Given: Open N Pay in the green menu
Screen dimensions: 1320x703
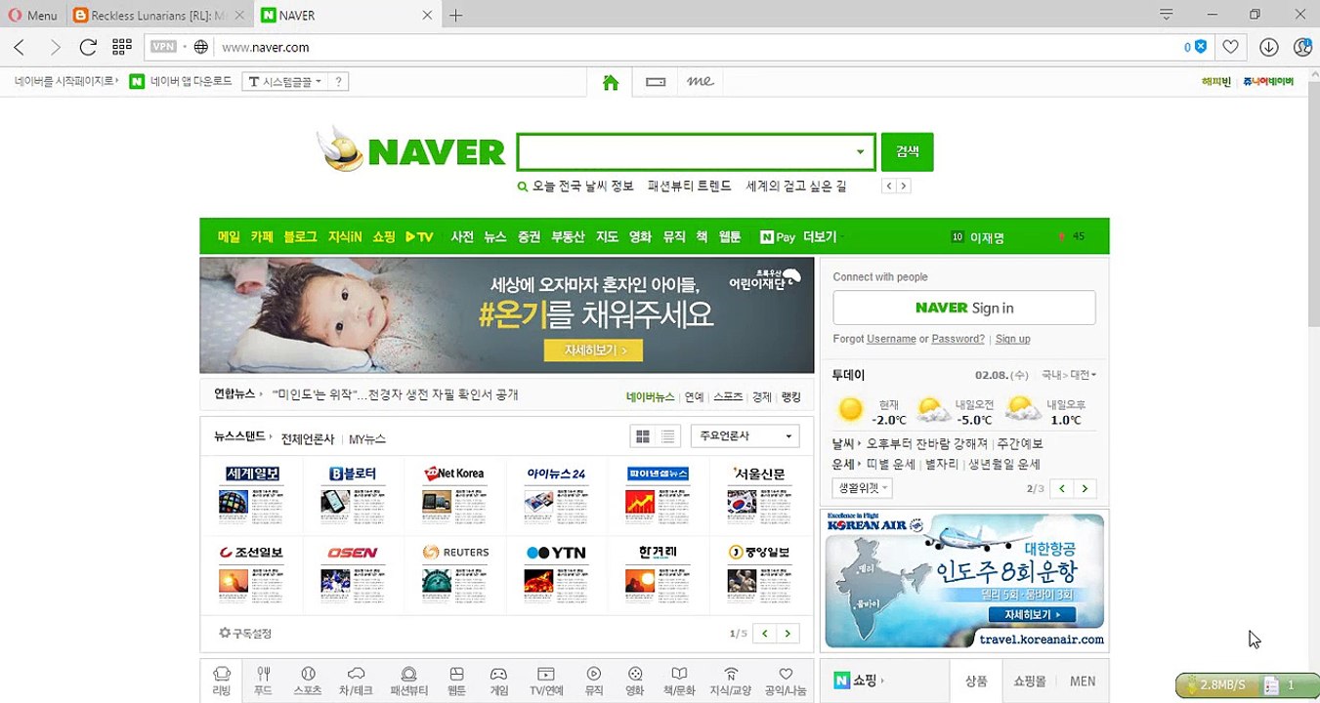Looking at the screenshot, I should click(778, 236).
